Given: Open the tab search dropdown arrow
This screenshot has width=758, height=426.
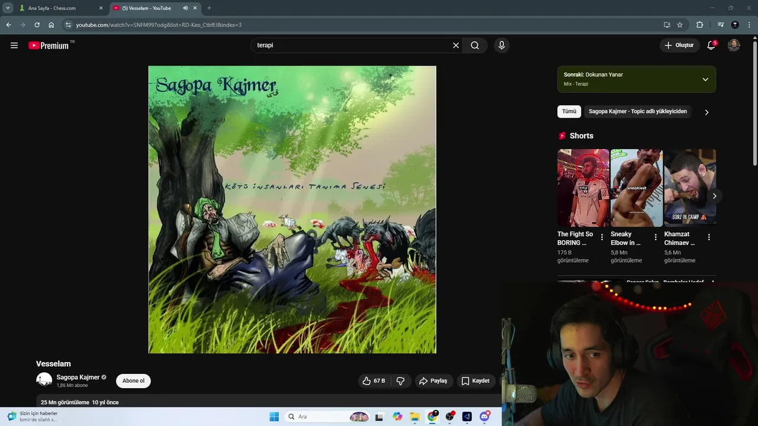Looking at the screenshot, I should [x=8, y=8].
